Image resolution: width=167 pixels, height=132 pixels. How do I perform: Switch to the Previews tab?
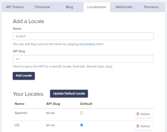click(x=151, y=7)
